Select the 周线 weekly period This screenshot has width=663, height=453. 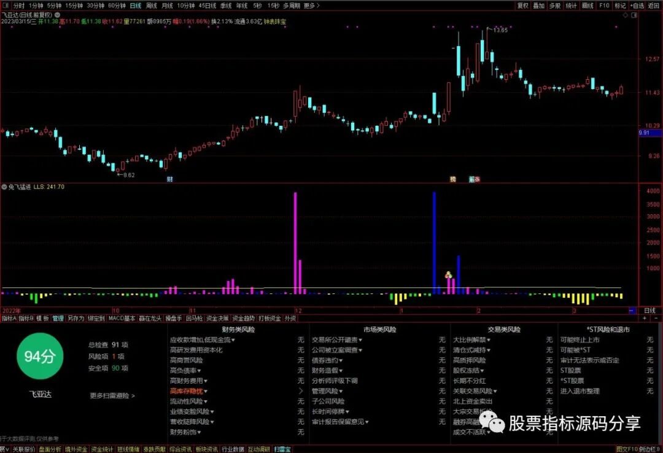[x=152, y=6]
